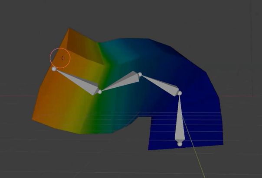
Task: Click the joint sphere in the green weight band
Action: (x=100, y=92)
